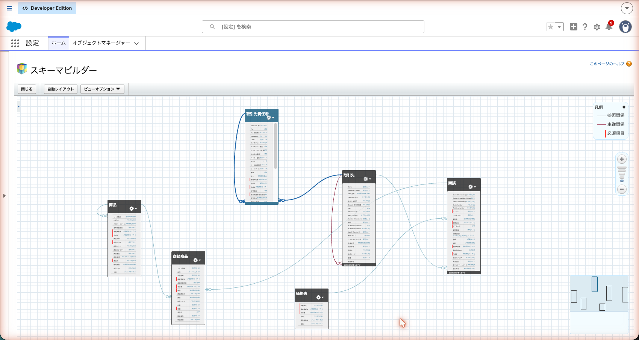Screen dimensions: 639x340
Task: Open the App Launcher dots grid
Action: click(15, 43)
